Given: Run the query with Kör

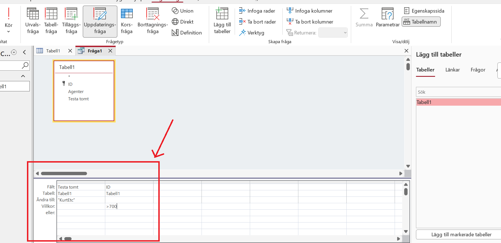Looking at the screenshot, I should point(8,20).
